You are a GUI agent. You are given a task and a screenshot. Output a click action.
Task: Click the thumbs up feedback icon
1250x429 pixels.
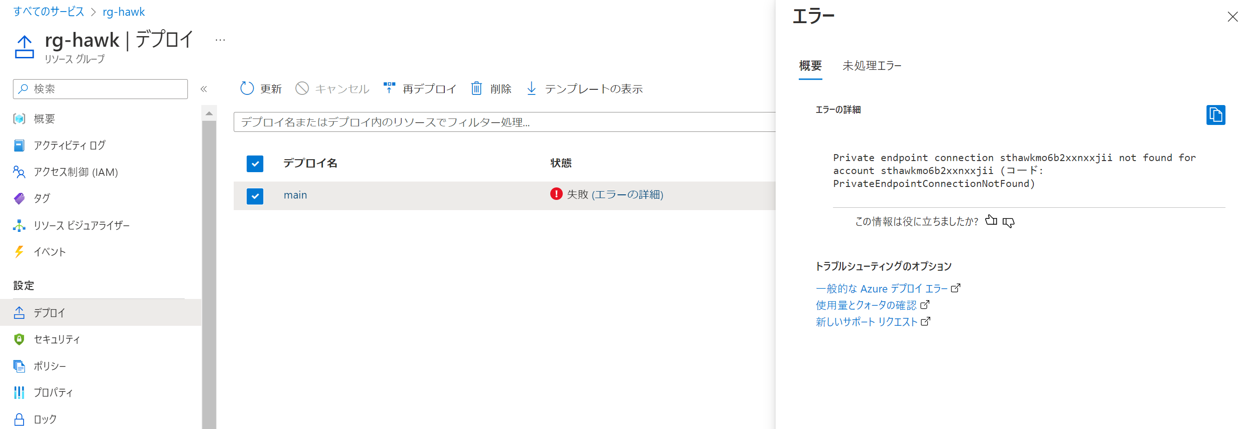click(991, 221)
